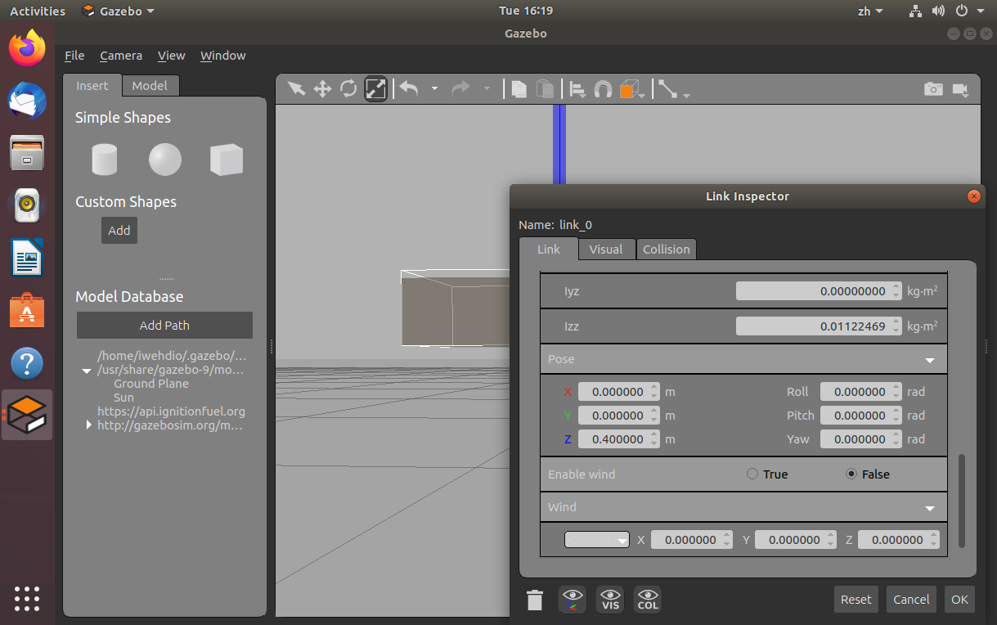Open Rhythmbox from the dock
The height and width of the screenshot is (625, 997).
27,205
